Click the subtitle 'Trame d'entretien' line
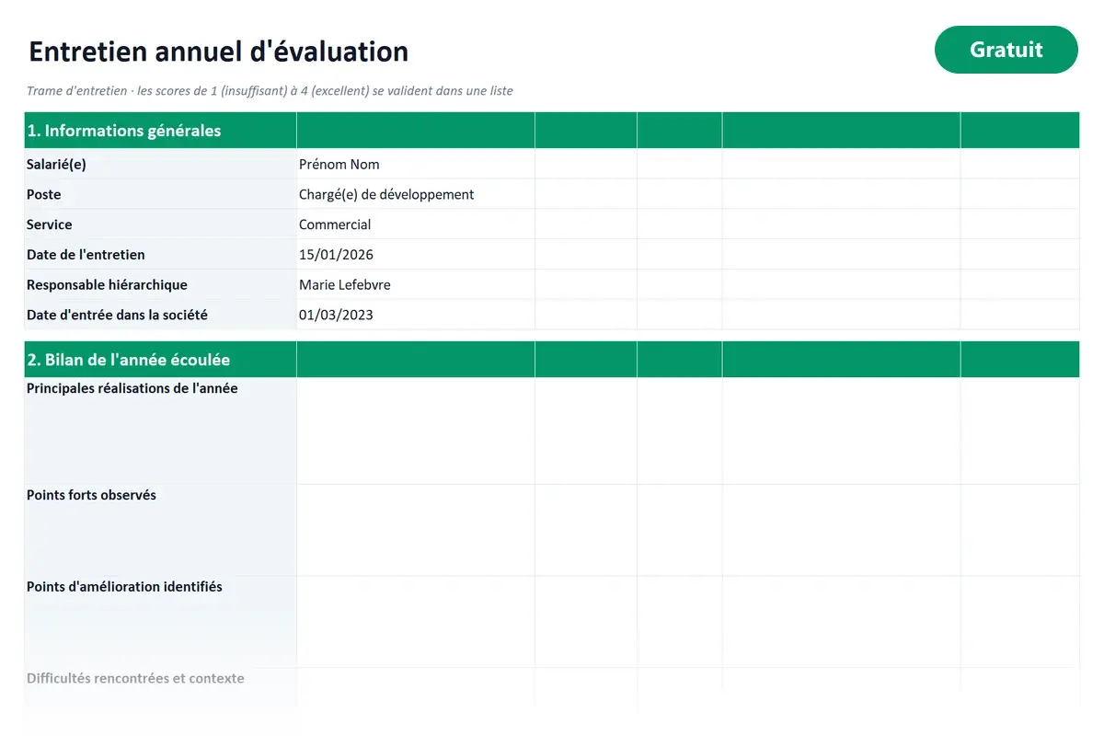This screenshot has height=736, width=1104. point(270,91)
